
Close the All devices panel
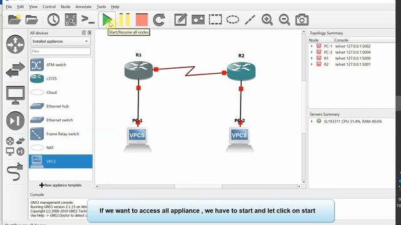click(x=90, y=32)
